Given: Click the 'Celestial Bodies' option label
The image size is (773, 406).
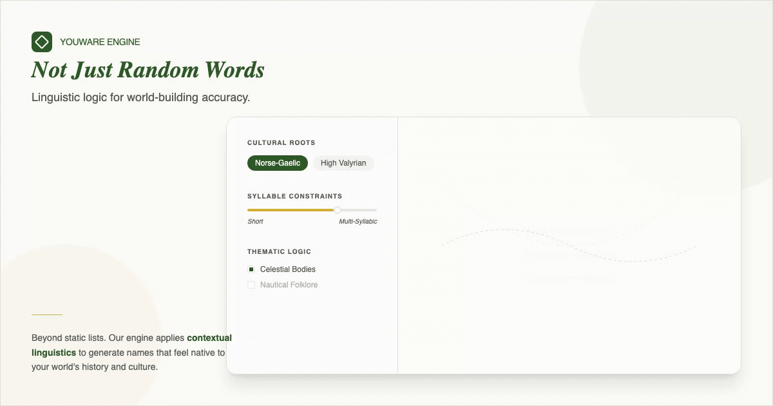Looking at the screenshot, I should [288, 269].
